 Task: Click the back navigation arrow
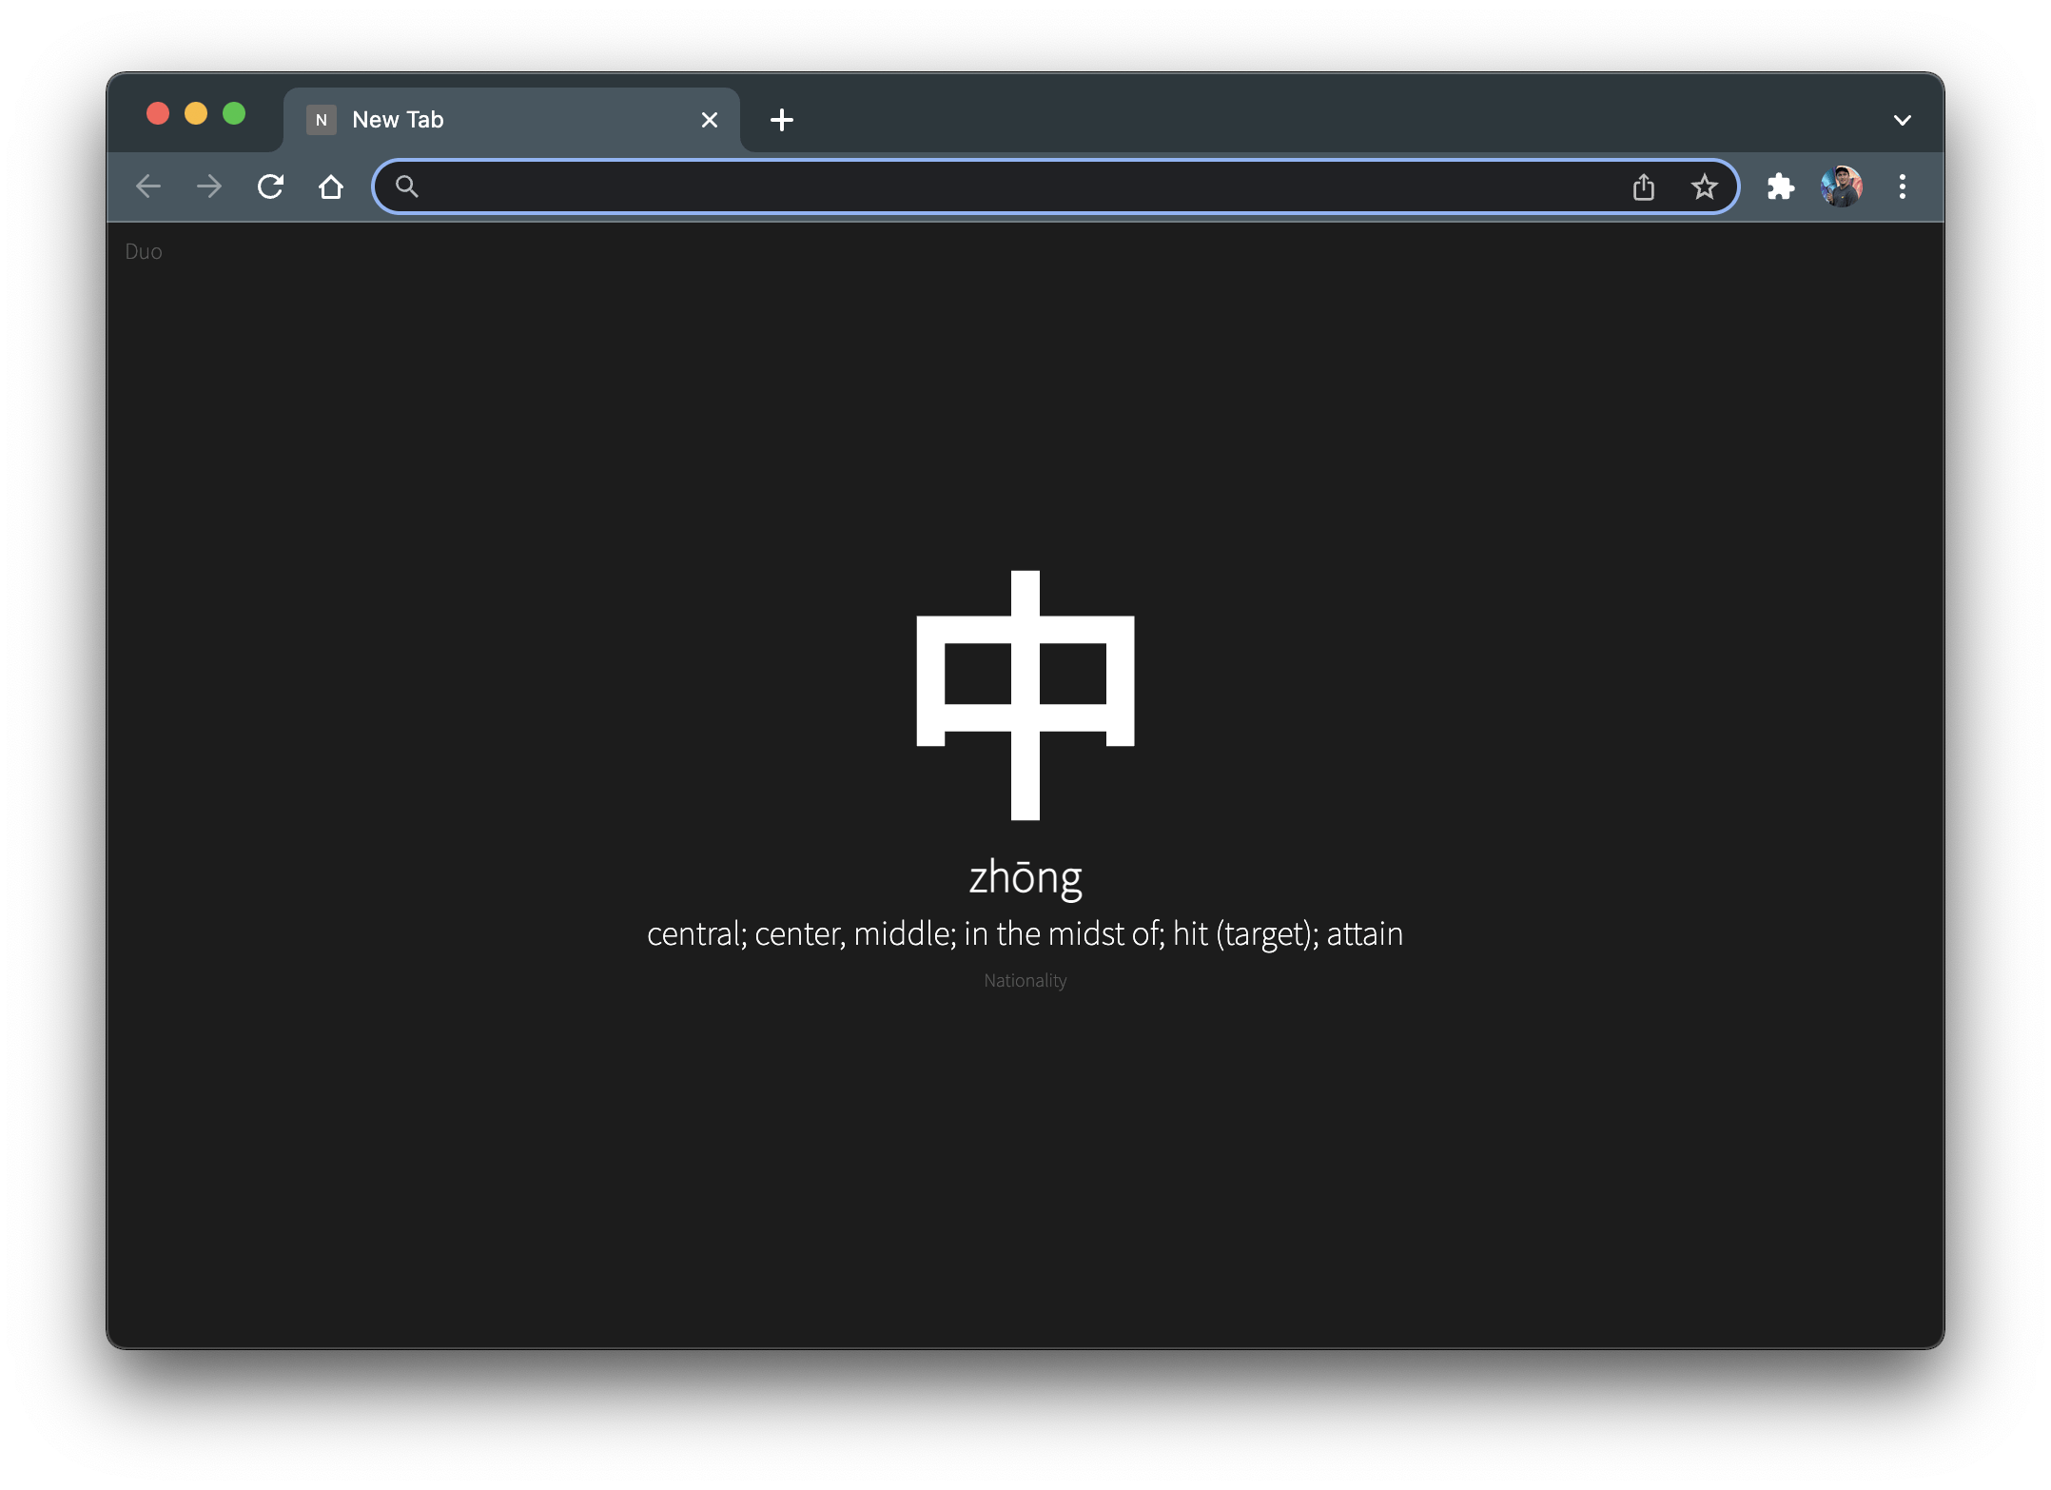pos(148,186)
